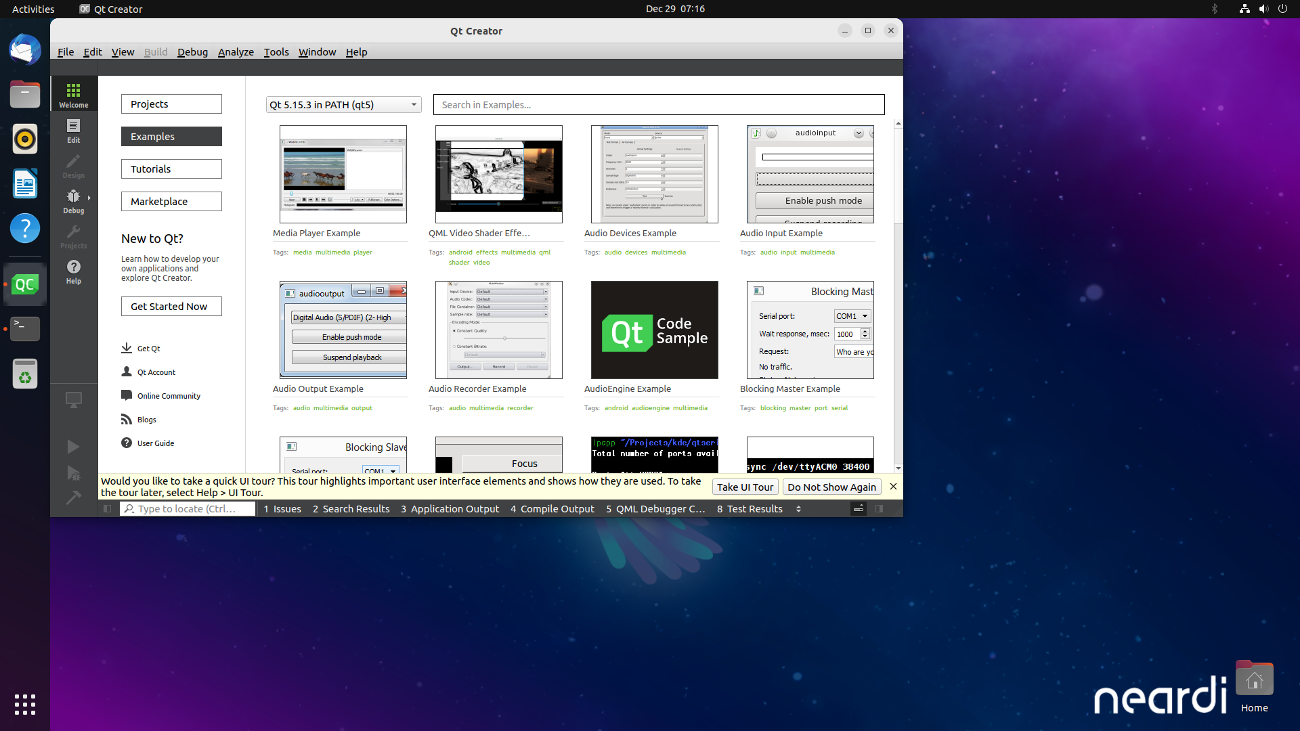The height and width of the screenshot is (731, 1300).
Task: Open the Issues output pane
Action: [x=282, y=508]
